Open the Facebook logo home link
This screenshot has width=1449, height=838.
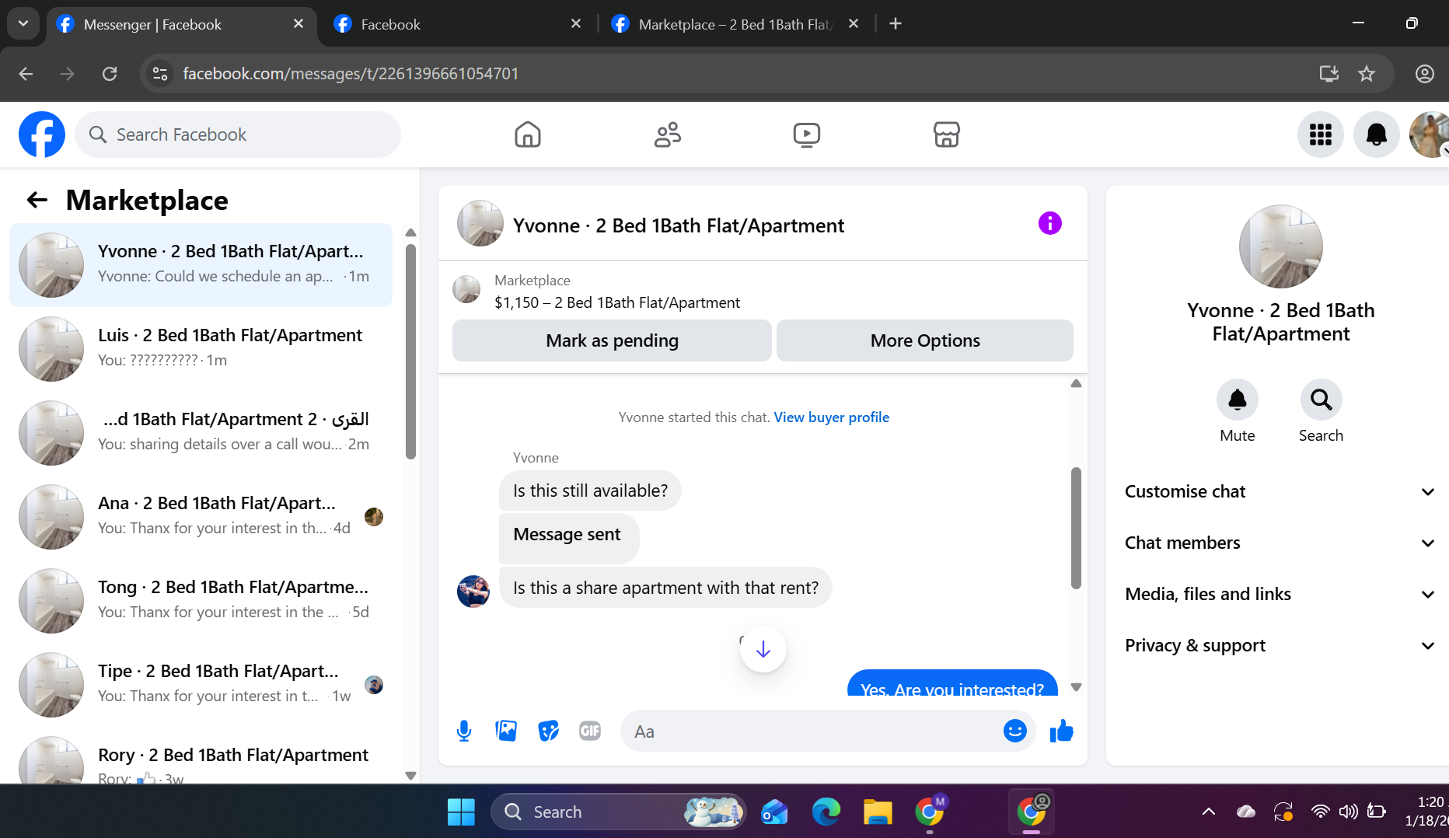[x=42, y=134]
